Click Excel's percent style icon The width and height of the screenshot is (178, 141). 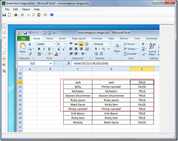coord(103,49)
